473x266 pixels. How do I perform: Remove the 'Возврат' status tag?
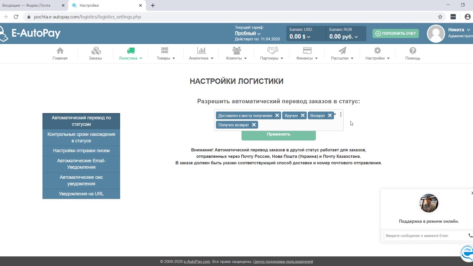pyautogui.click(x=330, y=115)
